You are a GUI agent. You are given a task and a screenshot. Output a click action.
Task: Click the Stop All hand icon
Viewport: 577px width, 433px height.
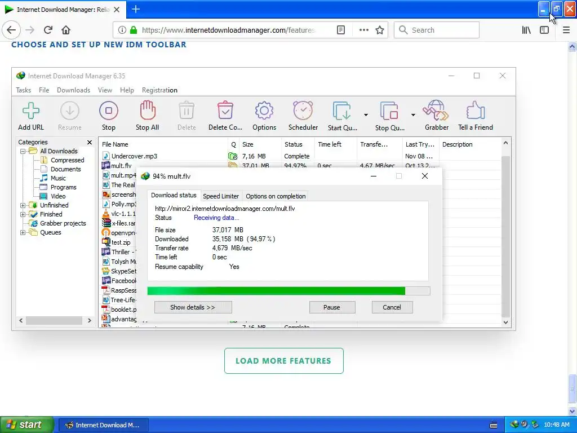click(147, 111)
